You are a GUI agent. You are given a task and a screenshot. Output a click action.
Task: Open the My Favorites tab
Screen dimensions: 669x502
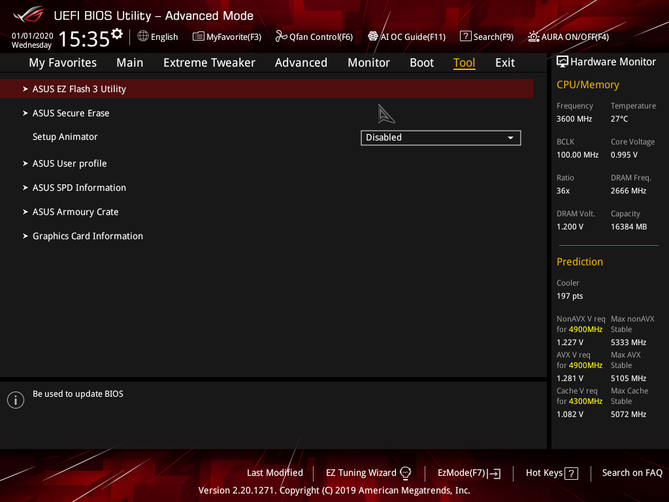63,63
